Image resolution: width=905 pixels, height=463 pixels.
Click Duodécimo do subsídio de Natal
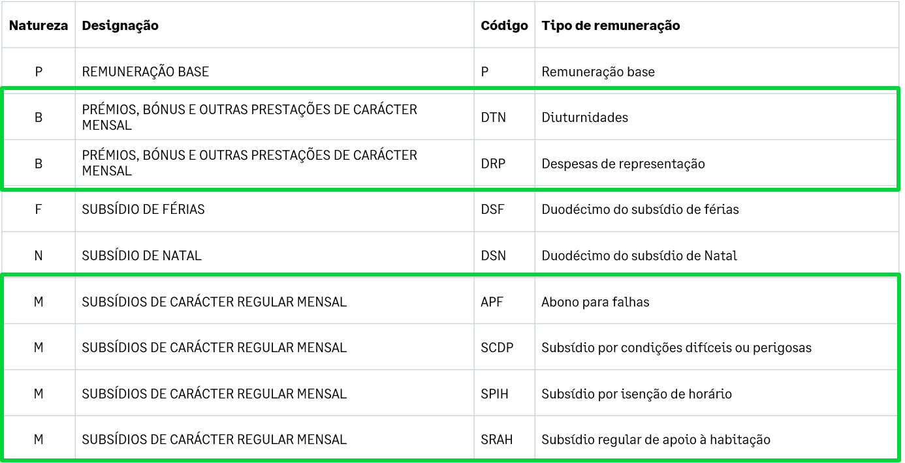click(x=717, y=256)
